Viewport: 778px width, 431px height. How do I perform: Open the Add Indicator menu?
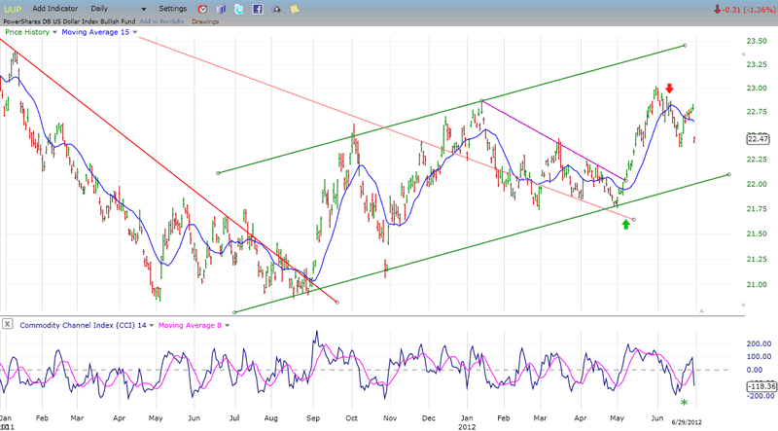57,9
